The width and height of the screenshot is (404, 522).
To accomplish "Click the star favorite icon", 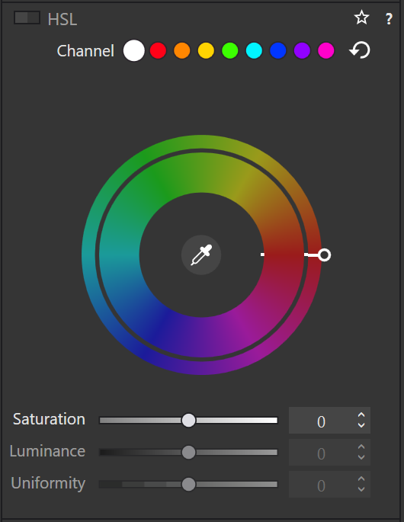I will coord(361,18).
